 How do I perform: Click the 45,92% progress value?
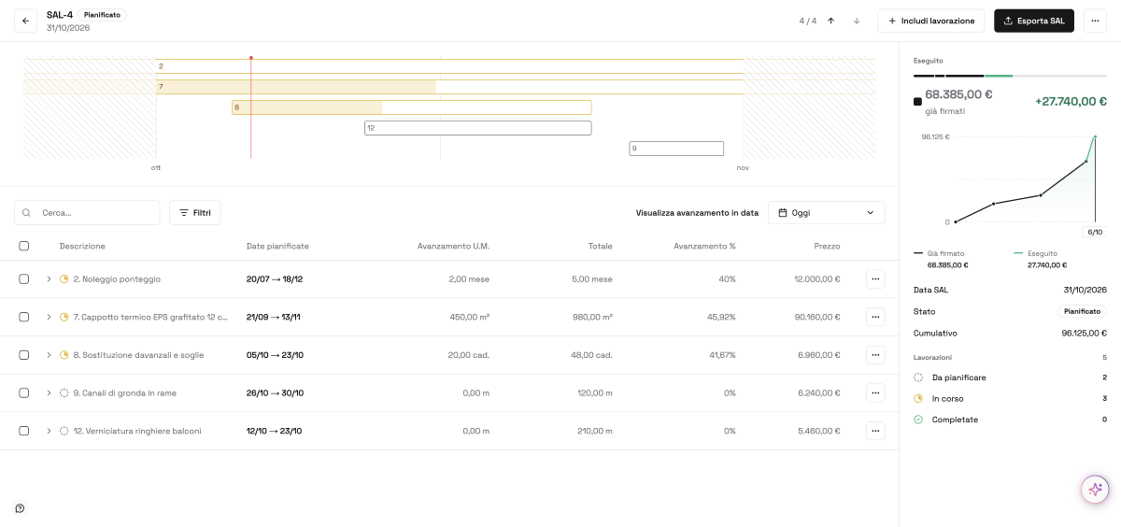pos(721,317)
